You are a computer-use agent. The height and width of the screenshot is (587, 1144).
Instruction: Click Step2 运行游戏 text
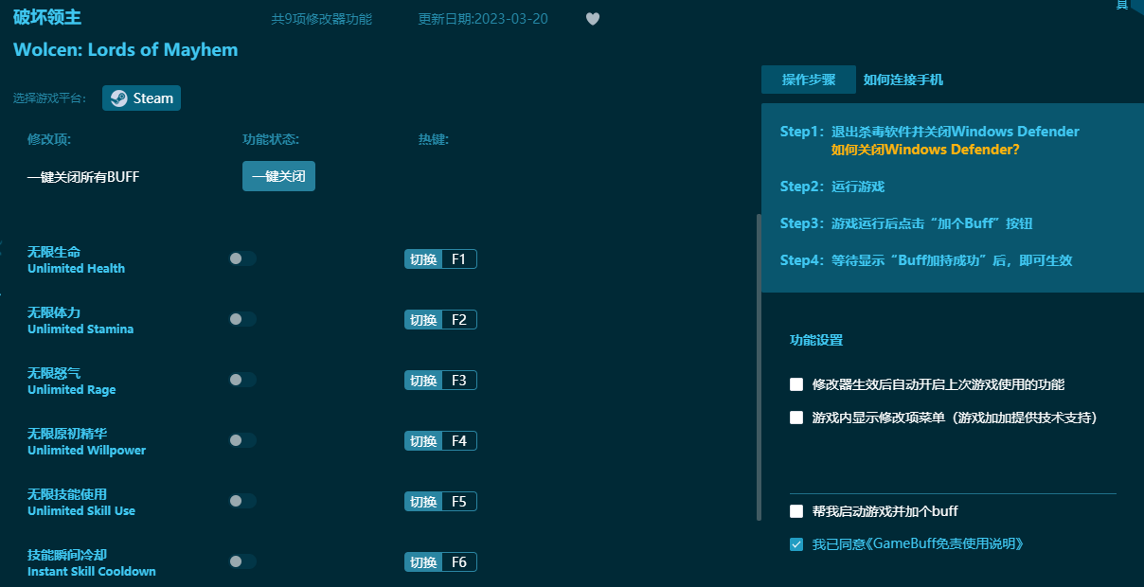coord(832,187)
